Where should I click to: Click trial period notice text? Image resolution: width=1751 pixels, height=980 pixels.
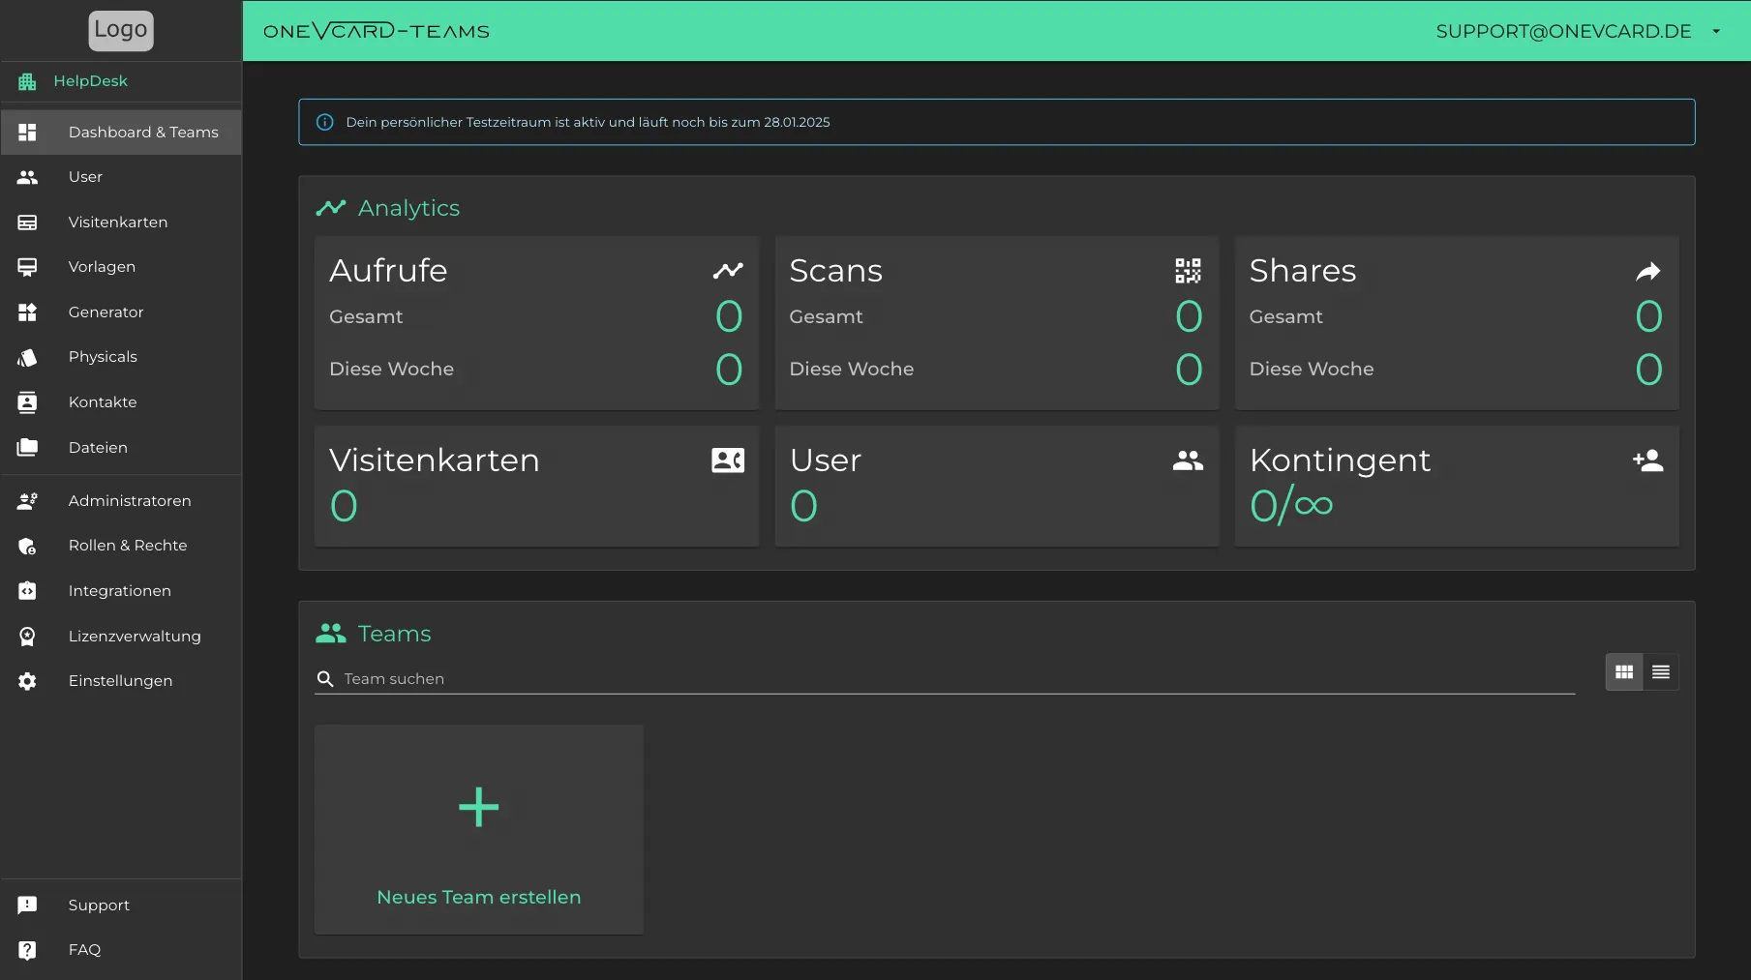click(x=589, y=122)
